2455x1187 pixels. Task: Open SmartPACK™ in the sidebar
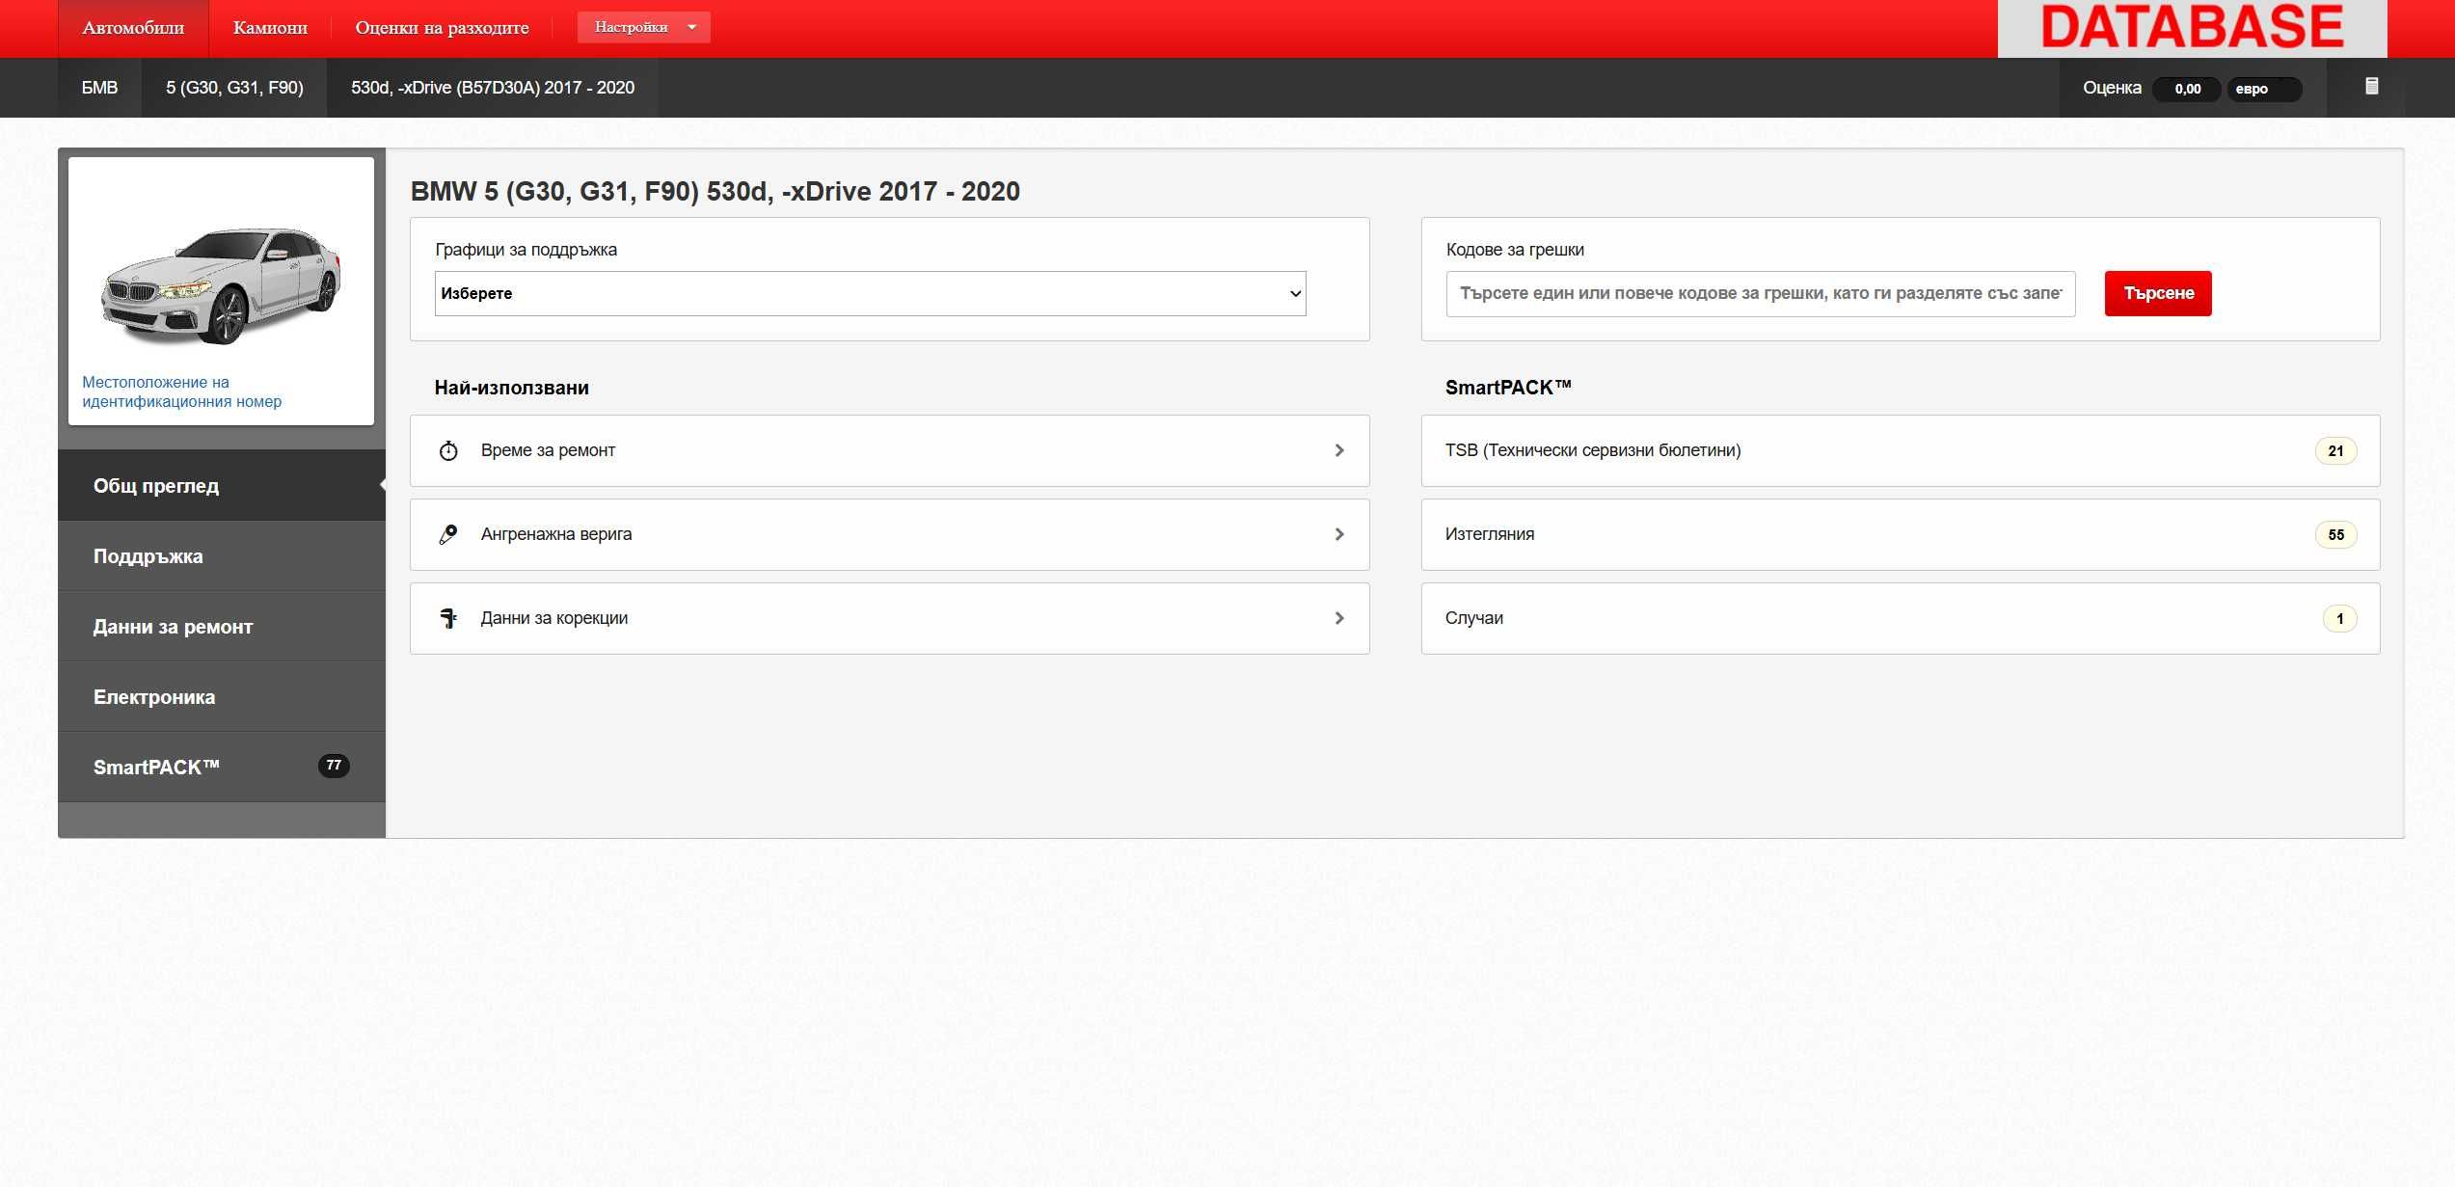pos(222,768)
